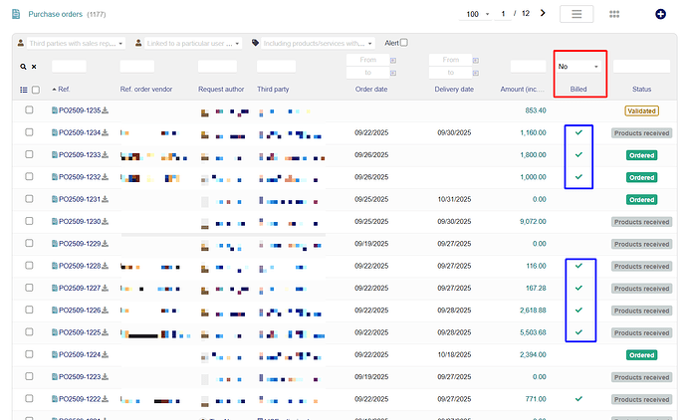Download PDF for order PO2509-1235
The image size is (687, 420).
106,110
